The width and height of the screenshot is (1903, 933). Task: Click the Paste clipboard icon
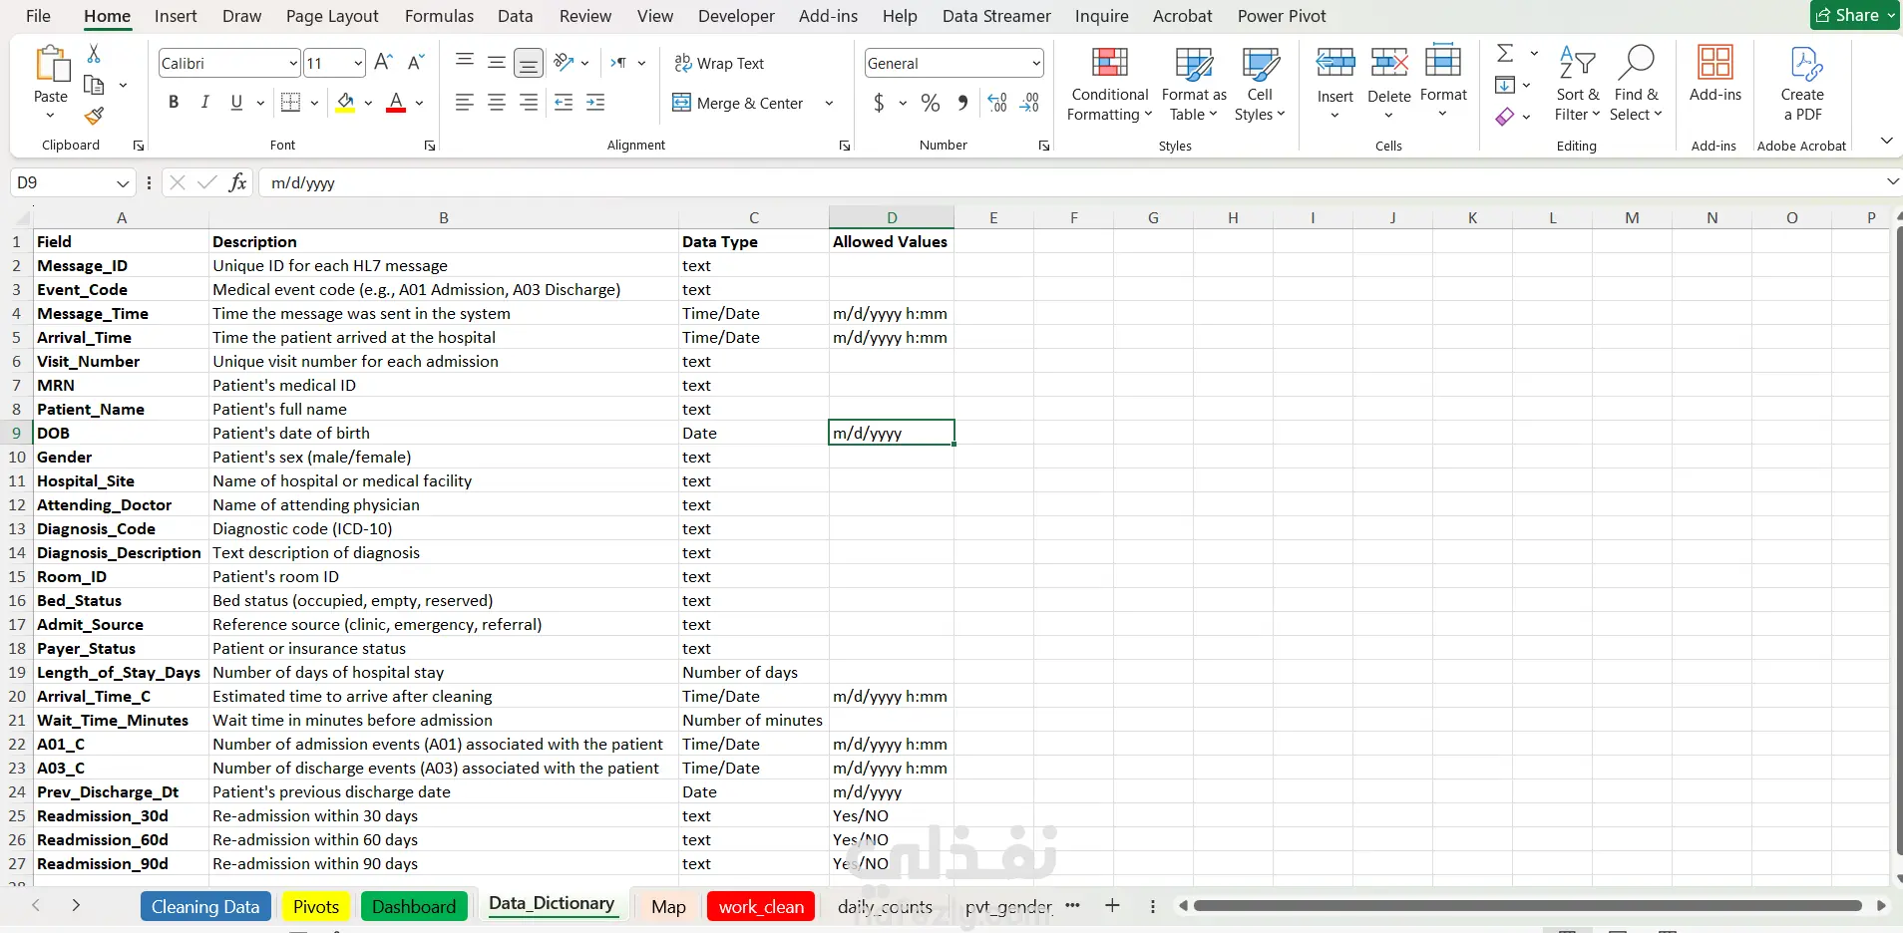(x=51, y=64)
